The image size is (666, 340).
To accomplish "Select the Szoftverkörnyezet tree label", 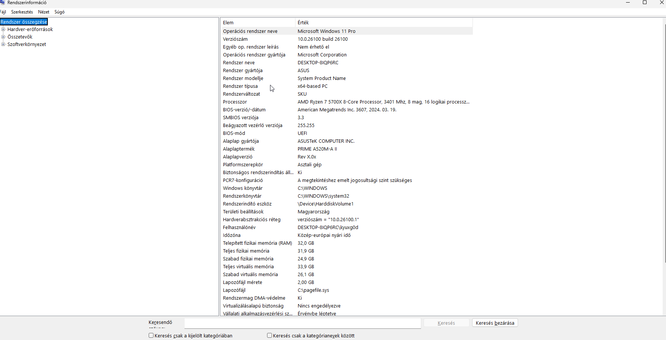I will (27, 44).
